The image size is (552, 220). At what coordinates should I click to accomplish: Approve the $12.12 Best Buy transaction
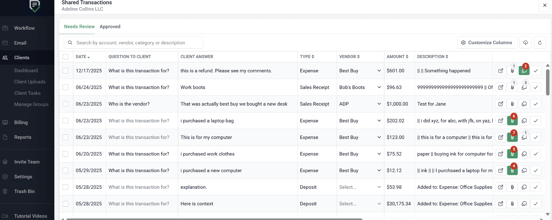(x=536, y=171)
